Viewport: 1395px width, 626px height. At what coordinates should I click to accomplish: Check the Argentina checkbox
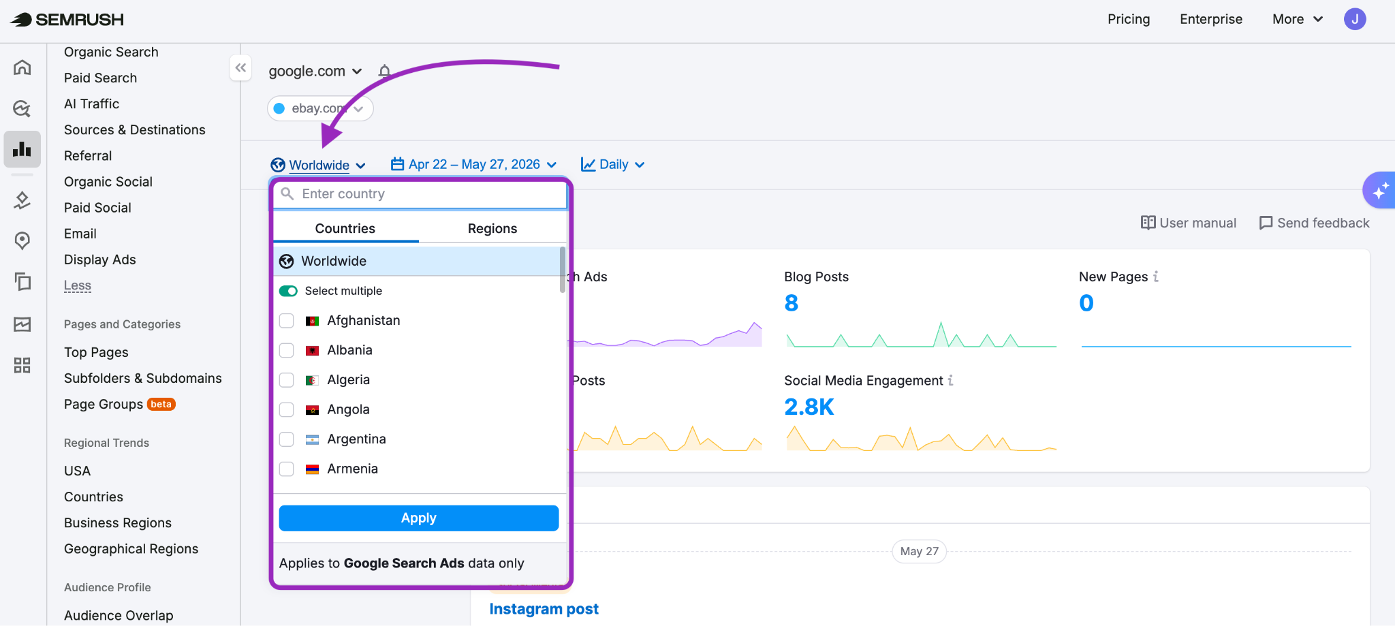point(287,439)
